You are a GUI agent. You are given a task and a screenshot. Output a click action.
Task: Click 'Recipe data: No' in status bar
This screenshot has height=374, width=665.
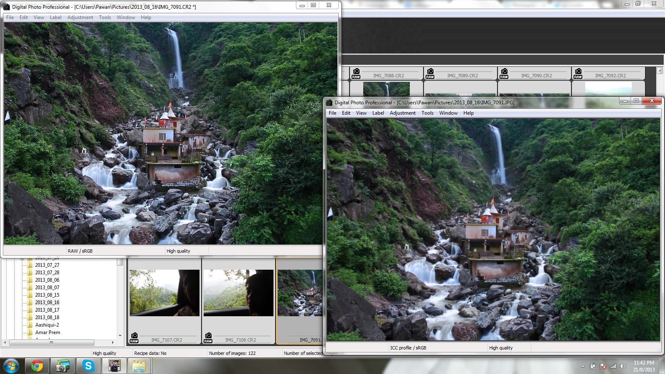coord(150,353)
